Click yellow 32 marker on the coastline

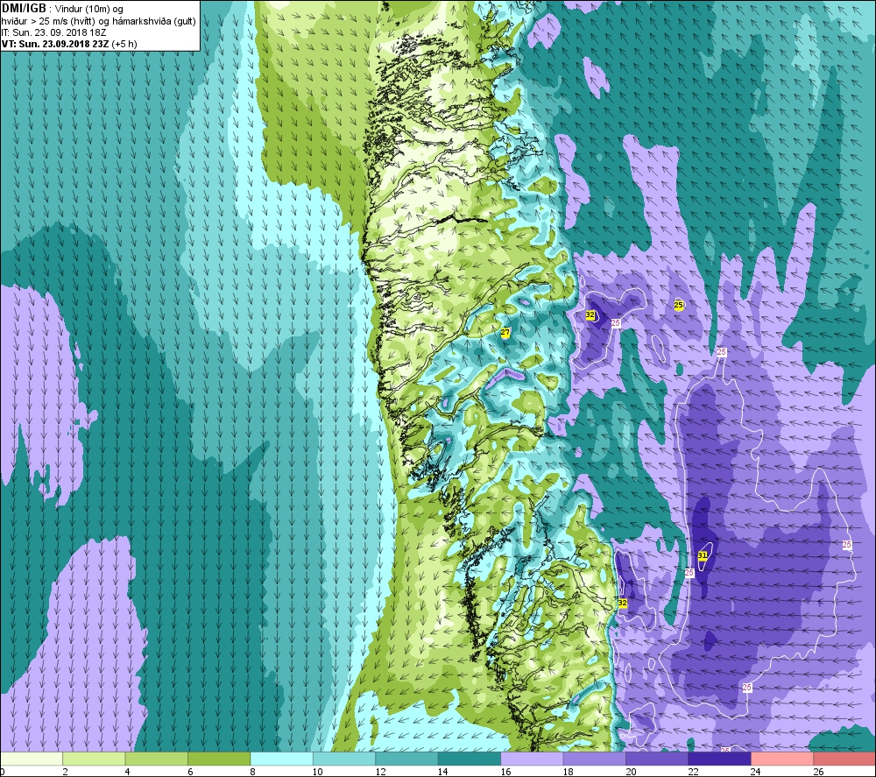[x=622, y=604]
